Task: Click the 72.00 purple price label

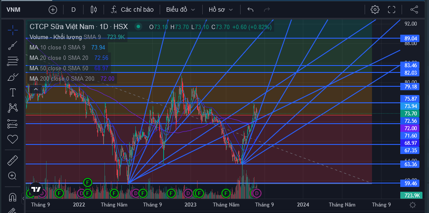Action: (x=410, y=128)
